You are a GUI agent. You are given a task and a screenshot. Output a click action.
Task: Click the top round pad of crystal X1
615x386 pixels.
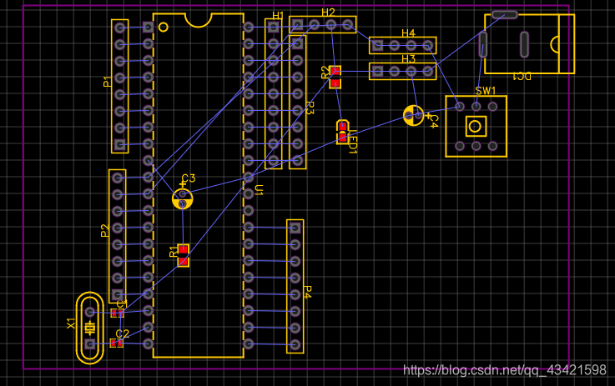click(x=90, y=312)
